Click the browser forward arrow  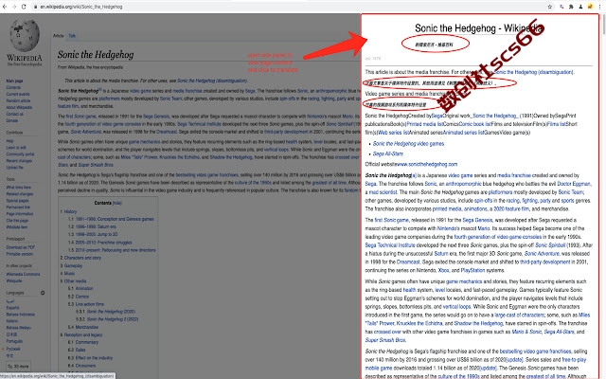[14, 7]
